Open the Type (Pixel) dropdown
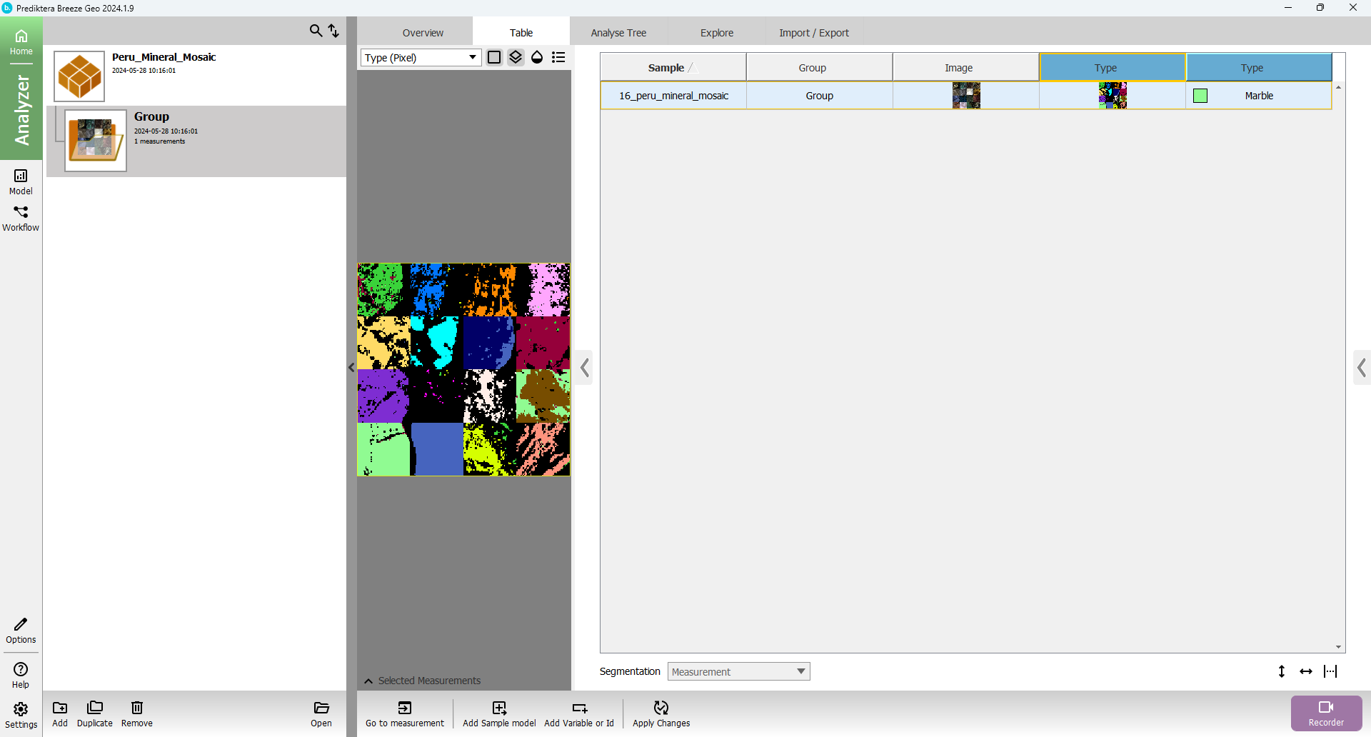This screenshot has height=737, width=1371. pos(421,57)
